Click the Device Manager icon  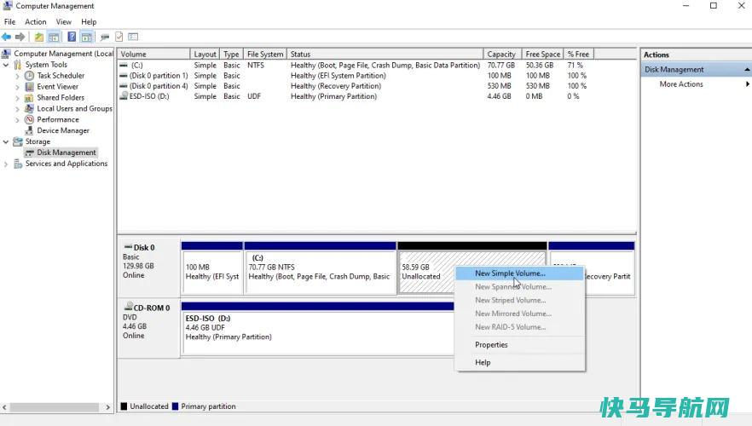[29, 130]
